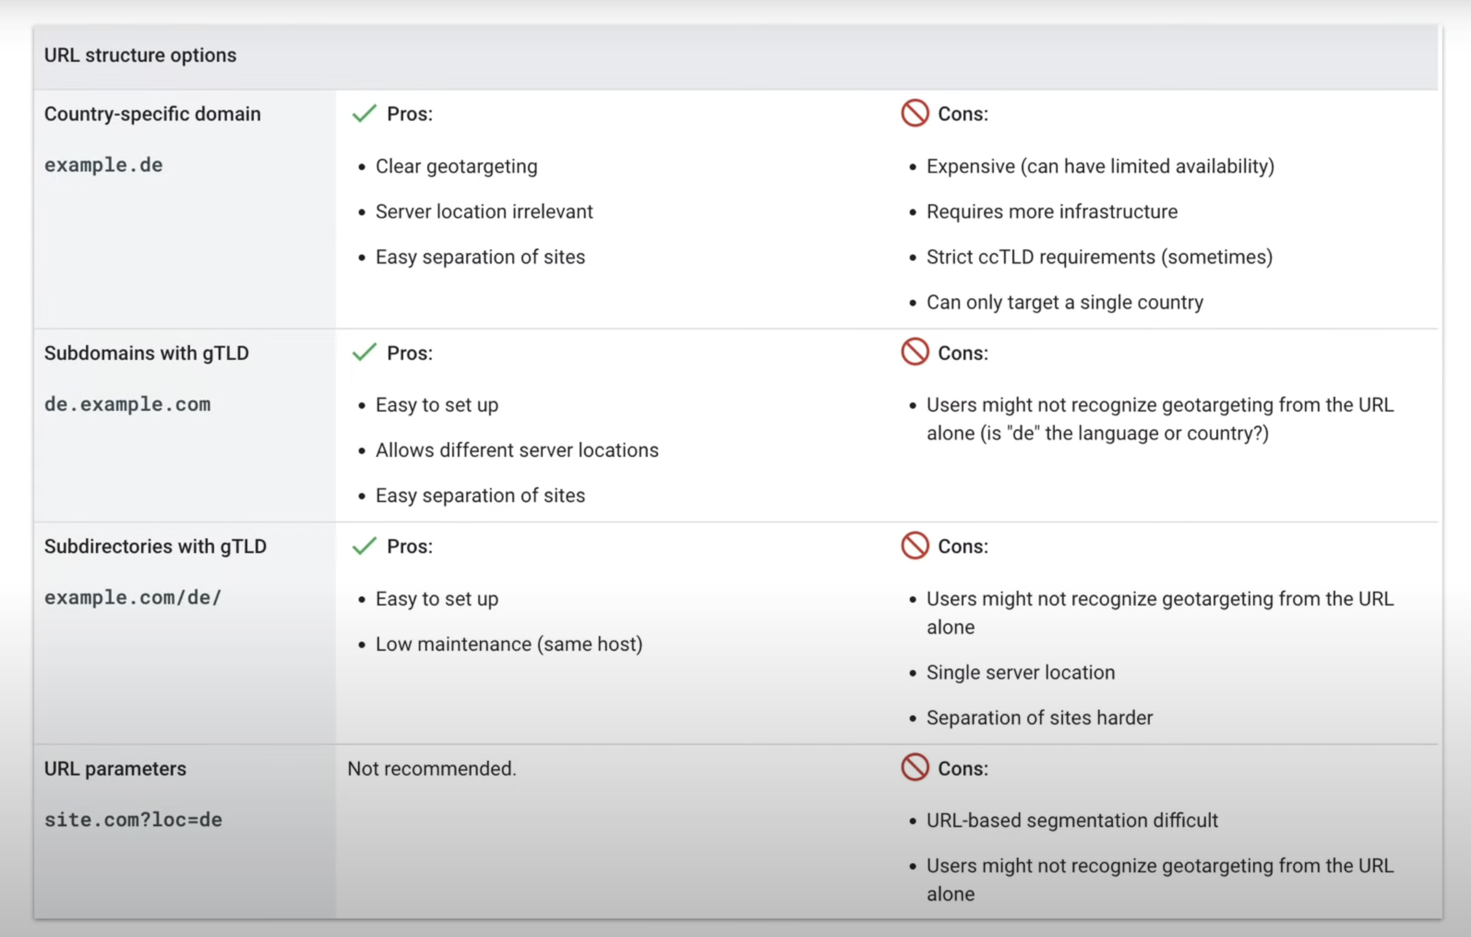Image resolution: width=1471 pixels, height=937 pixels.
Task: Click the green checkmark beside Country-specific domain Pros
Action: tap(364, 114)
